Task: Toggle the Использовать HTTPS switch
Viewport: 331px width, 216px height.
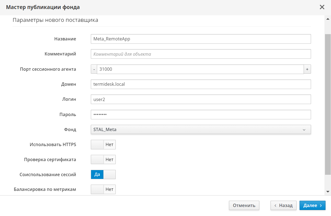Action: [x=103, y=145]
